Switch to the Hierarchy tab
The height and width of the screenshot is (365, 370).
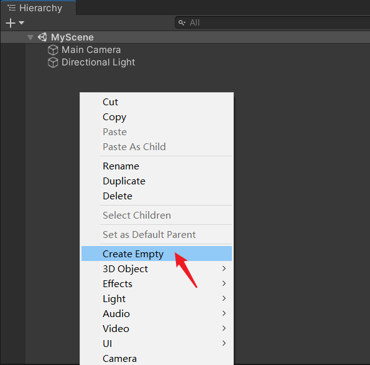(38, 8)
